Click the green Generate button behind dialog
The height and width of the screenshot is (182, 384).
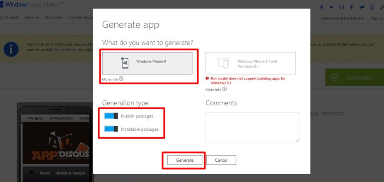coord(355,77)
